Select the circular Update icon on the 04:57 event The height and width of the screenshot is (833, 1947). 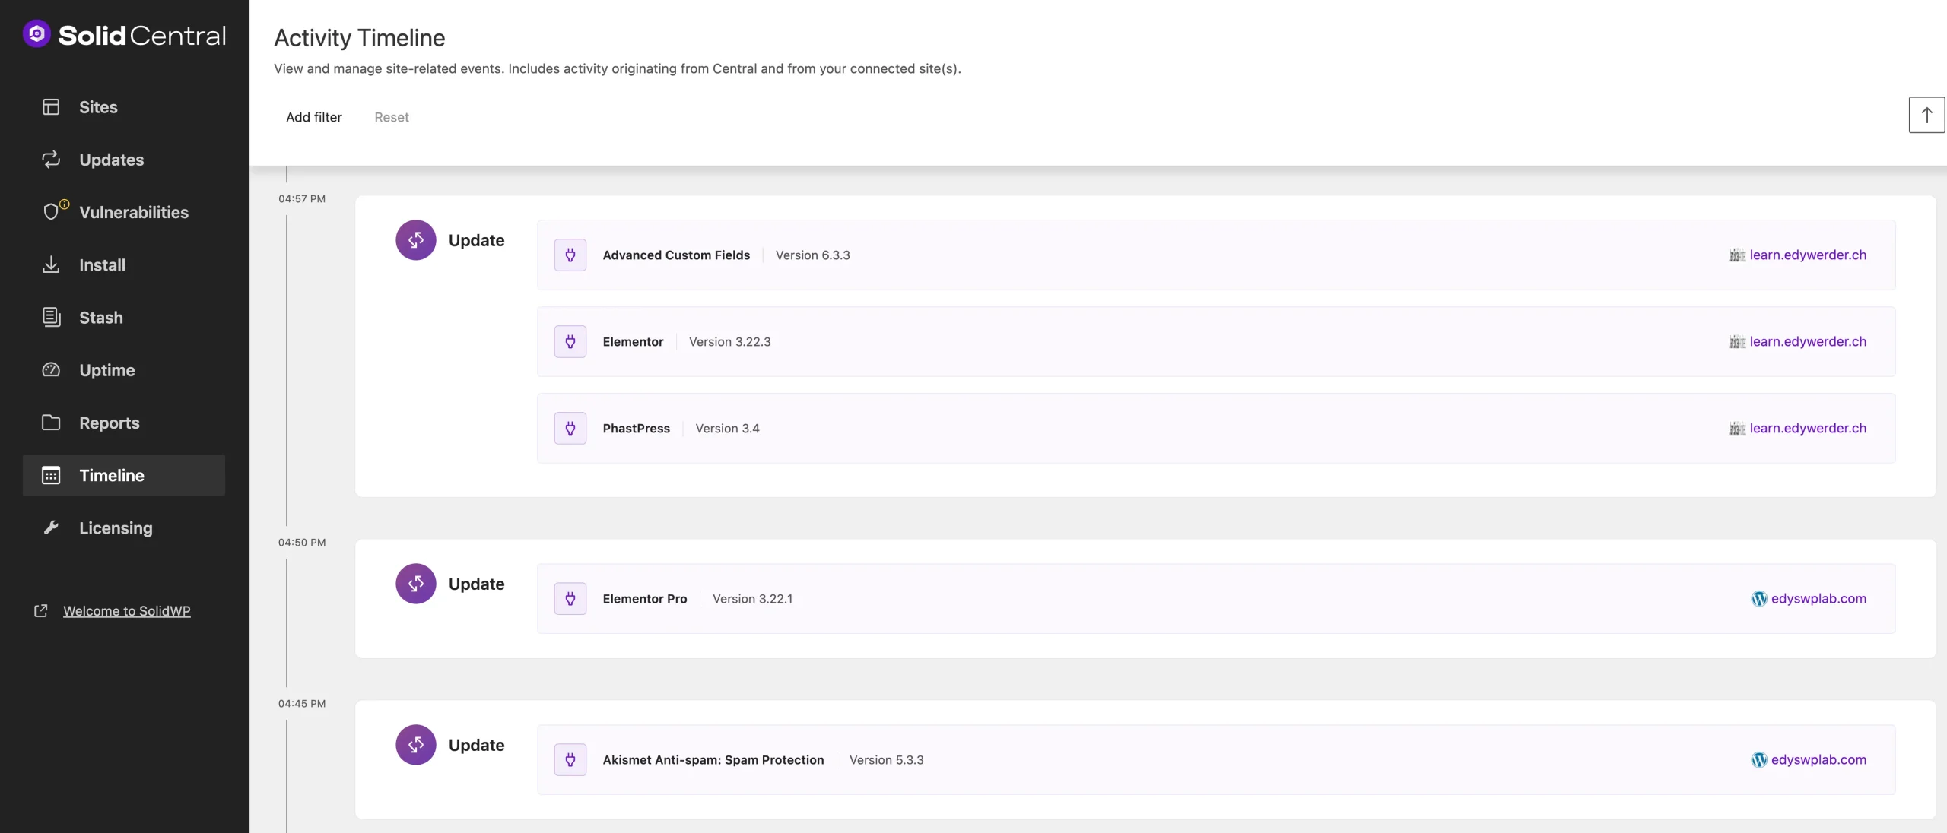pos(415,239)
